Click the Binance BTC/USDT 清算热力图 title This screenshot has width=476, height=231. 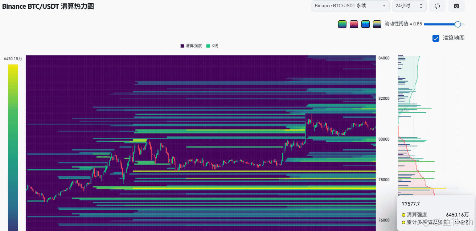click(48, 6)
